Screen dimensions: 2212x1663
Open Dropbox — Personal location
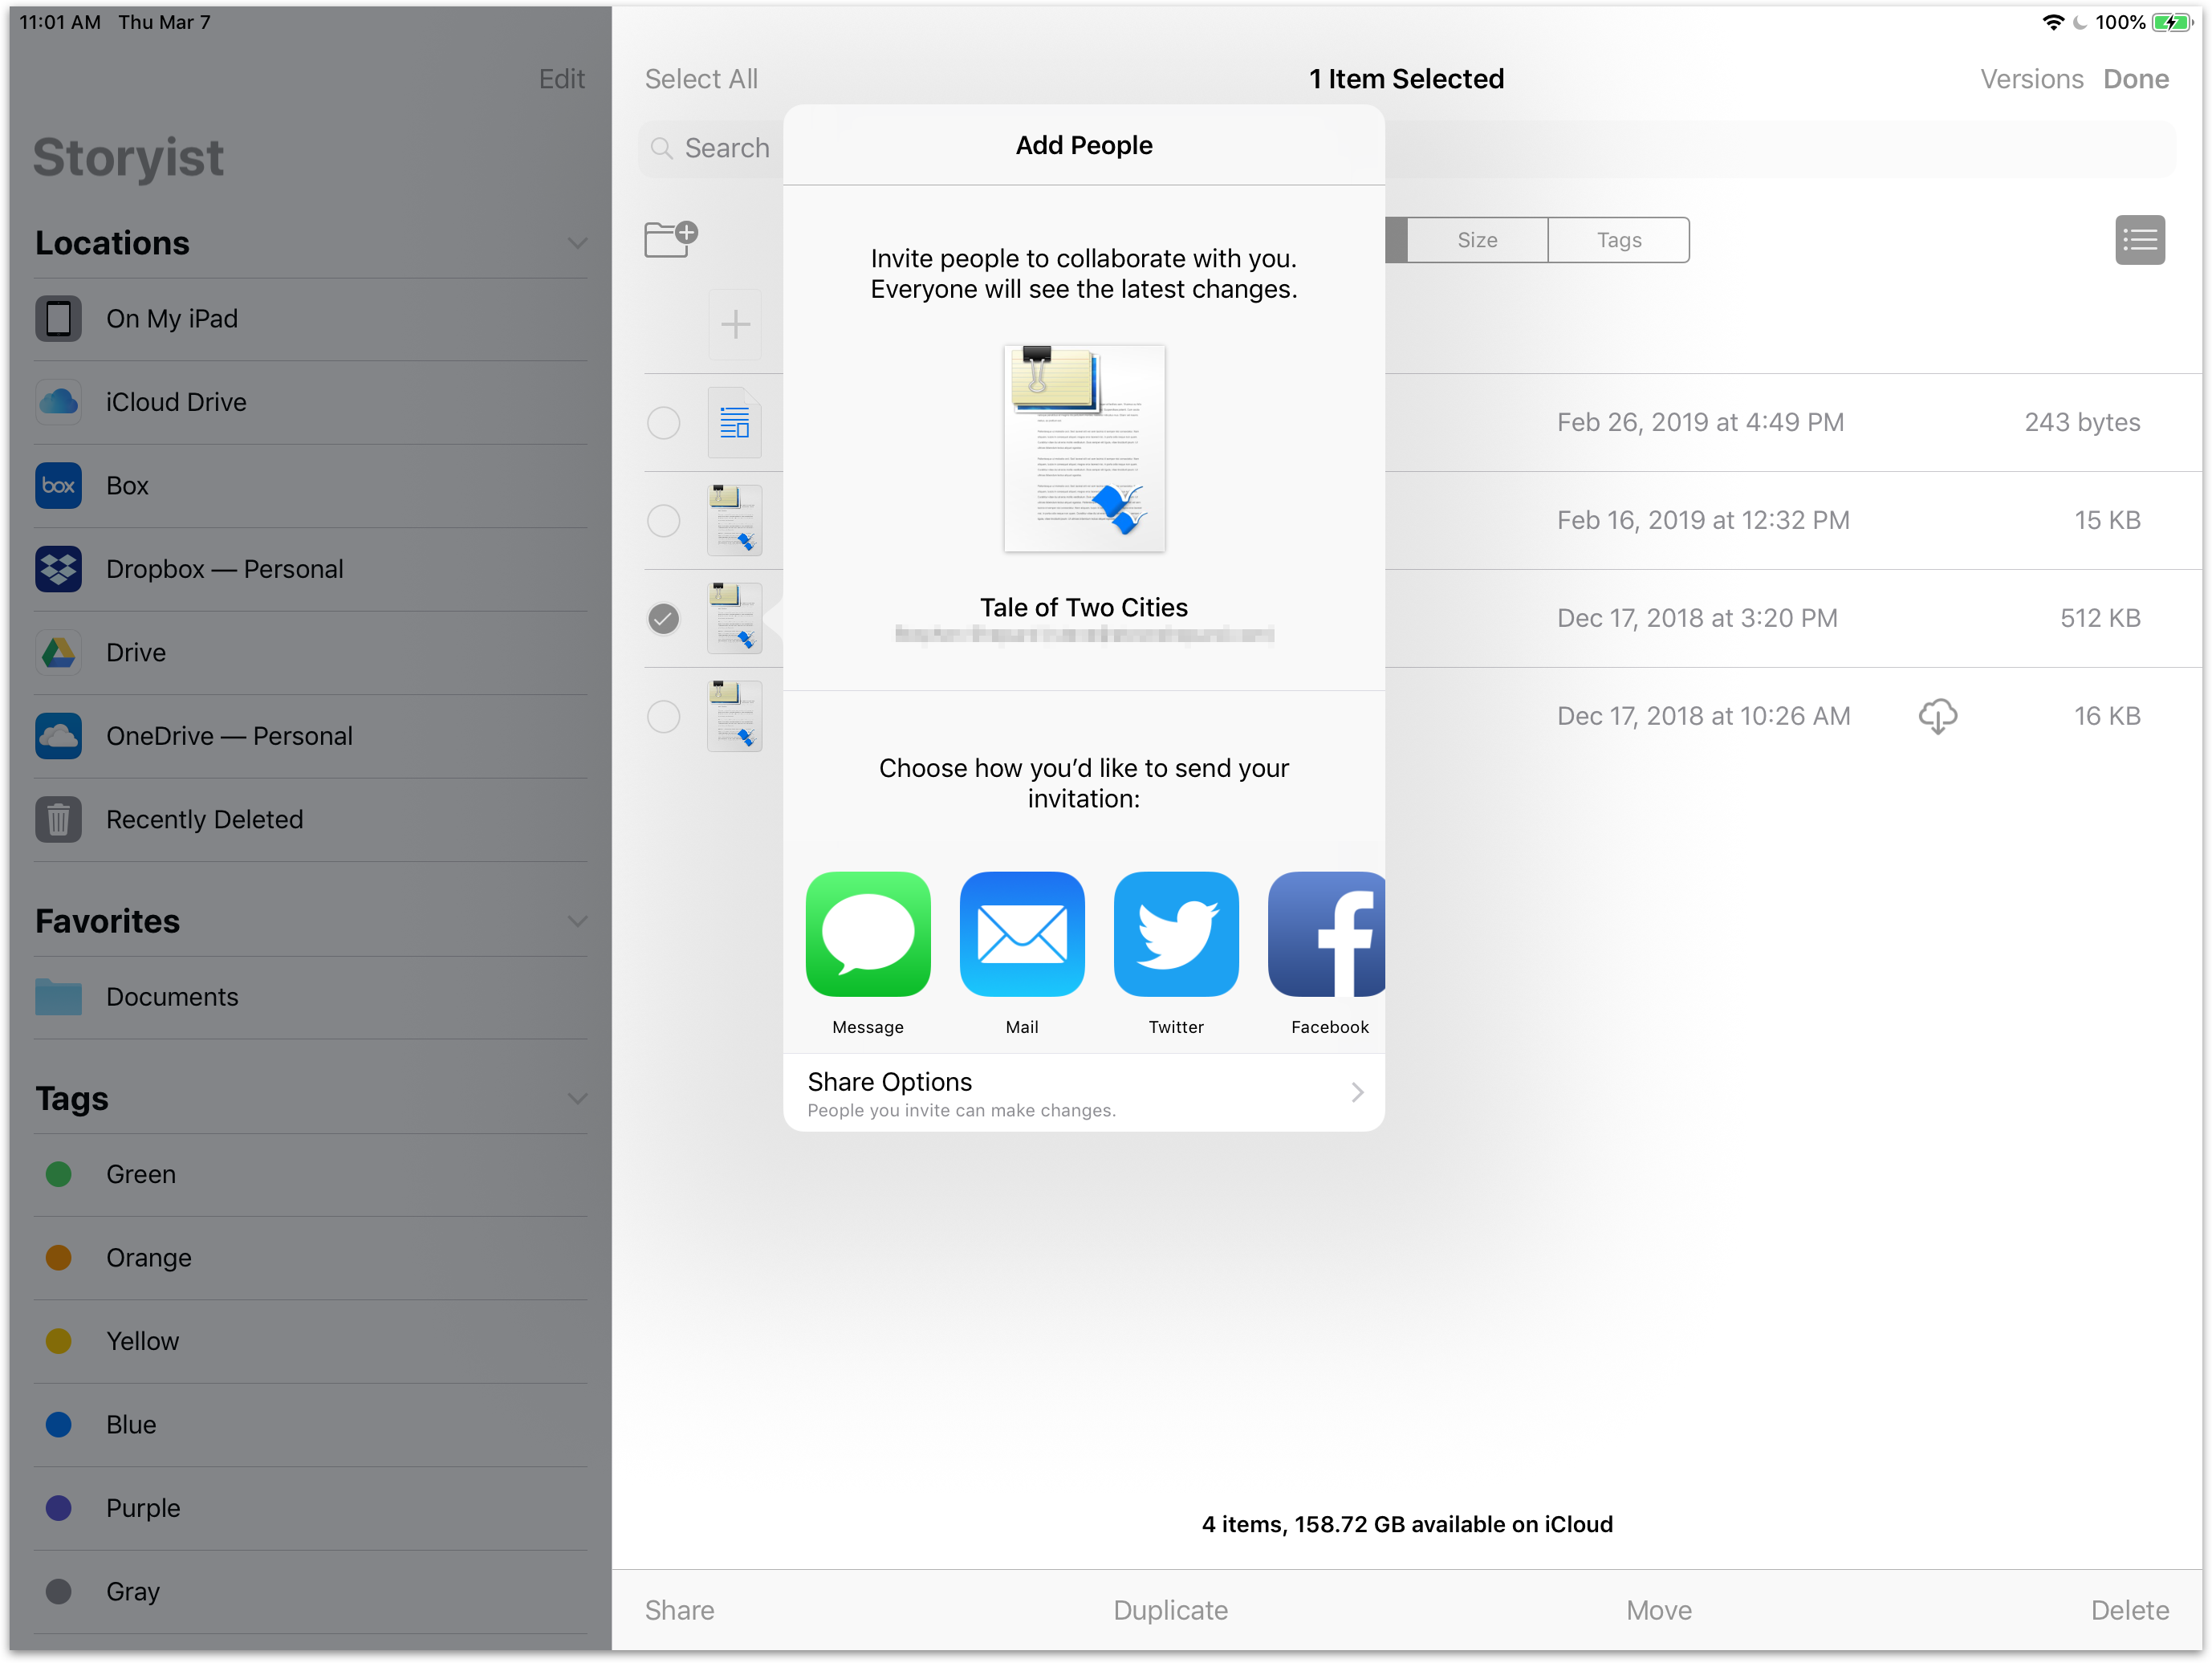pyautogui.click(x=310, y=569)
